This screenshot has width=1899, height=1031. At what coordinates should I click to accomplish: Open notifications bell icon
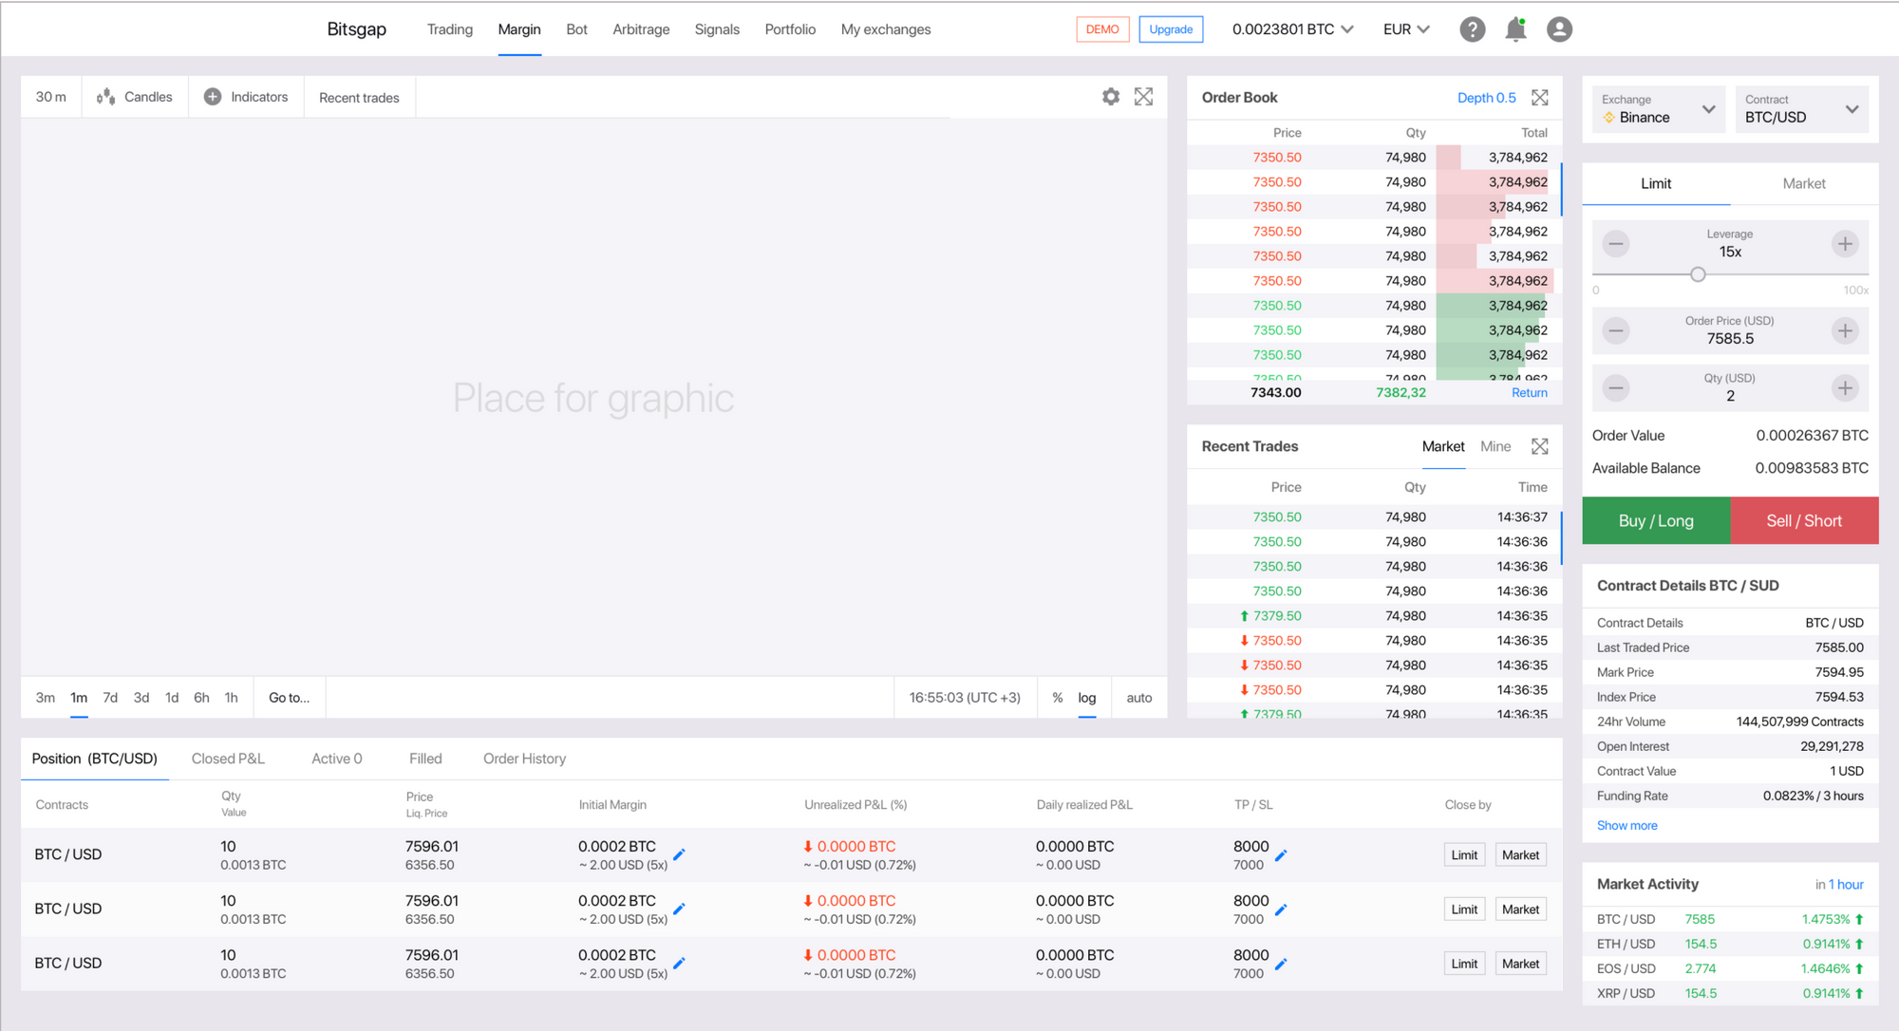[1515, 29]
